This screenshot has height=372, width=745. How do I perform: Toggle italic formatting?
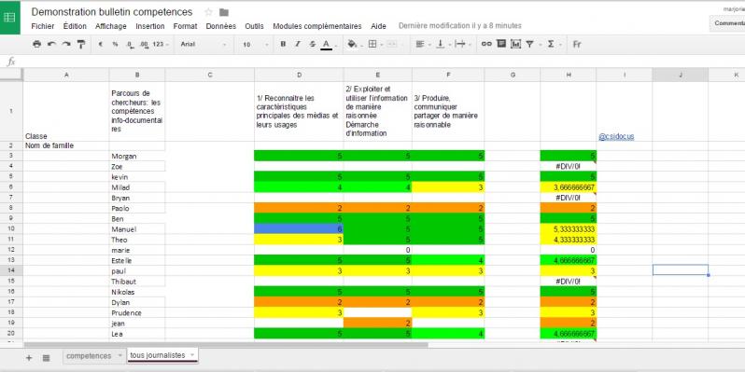click(298, 44)
